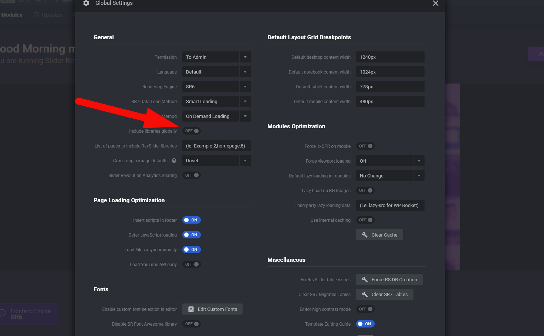Screen dimensions: 544x336
Task: Click the Updates refresh icon
Action: click(36, 15)
